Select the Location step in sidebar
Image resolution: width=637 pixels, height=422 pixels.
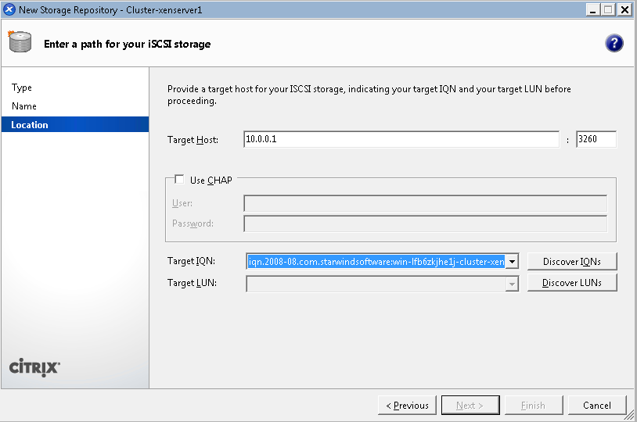coord(30,125)
